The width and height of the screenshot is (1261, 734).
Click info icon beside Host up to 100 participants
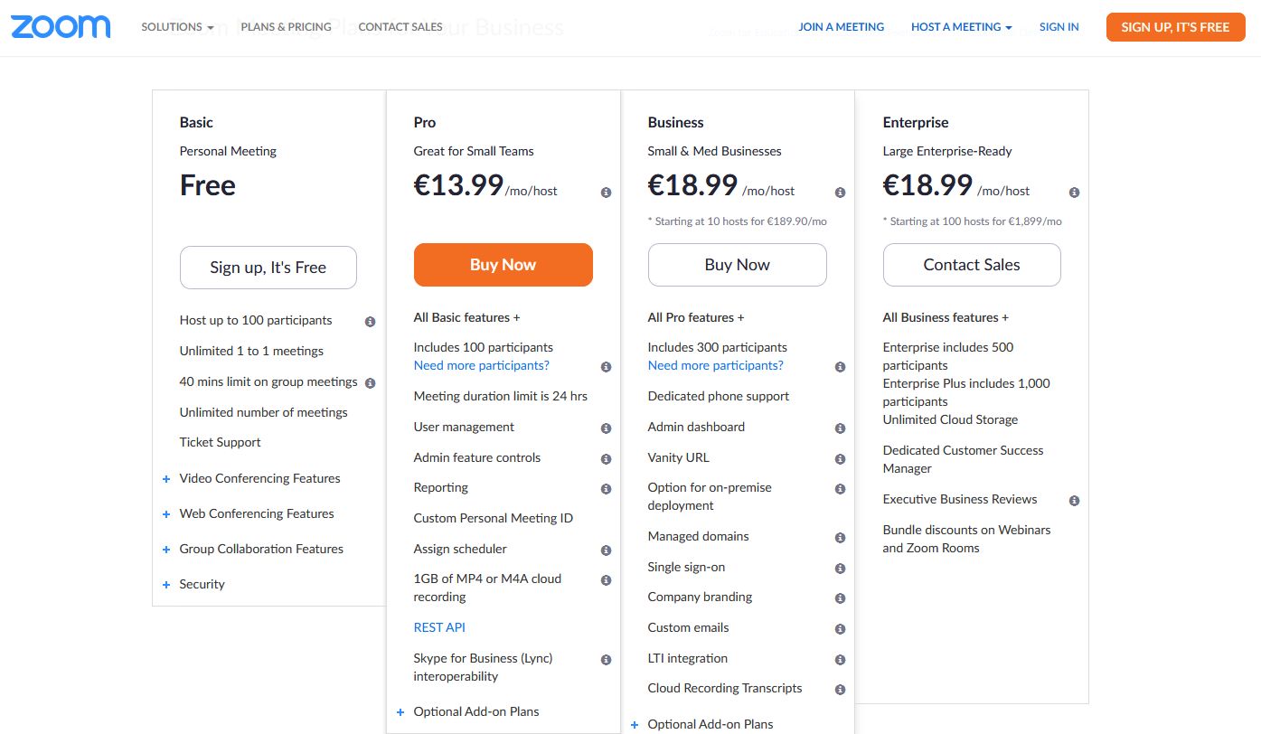tap(370, 321)
